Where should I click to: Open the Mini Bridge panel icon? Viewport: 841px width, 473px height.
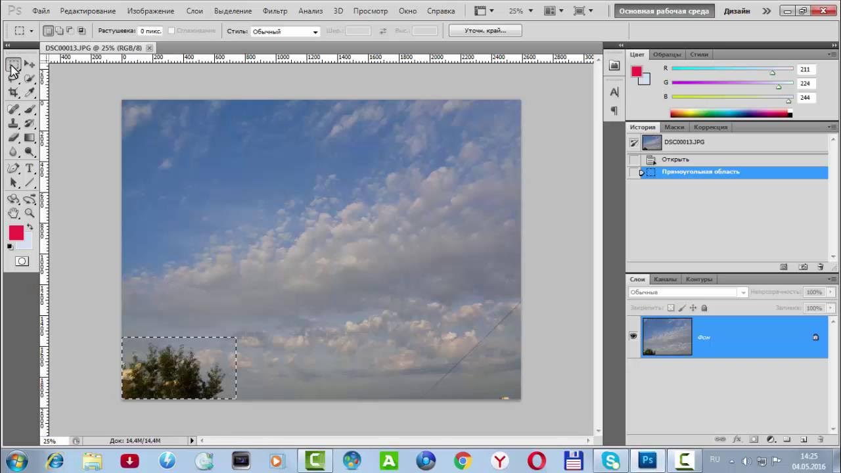coord(614,66)
